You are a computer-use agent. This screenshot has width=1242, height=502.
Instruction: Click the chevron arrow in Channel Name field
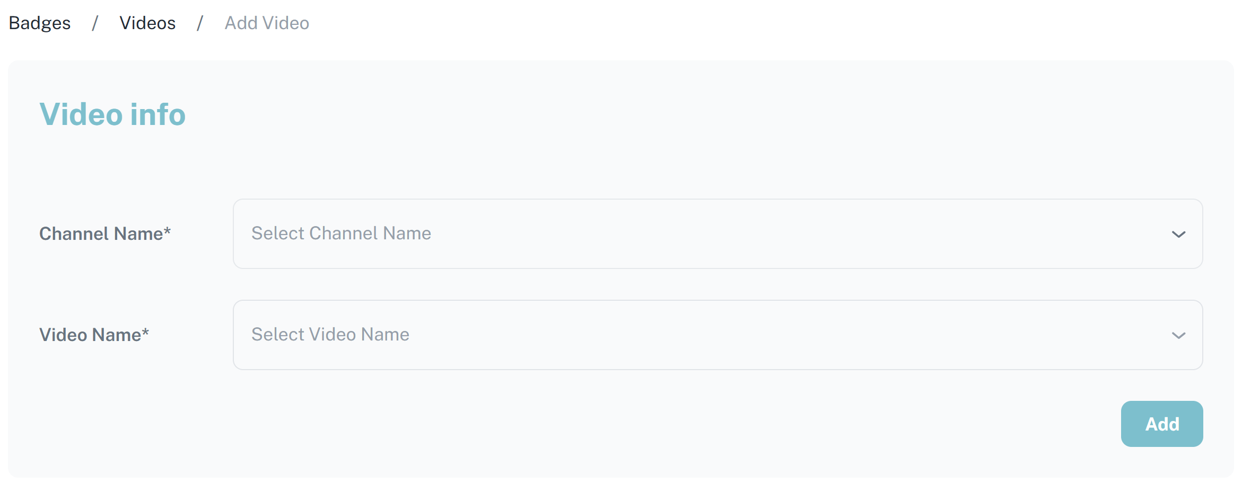coord(1178,234)
